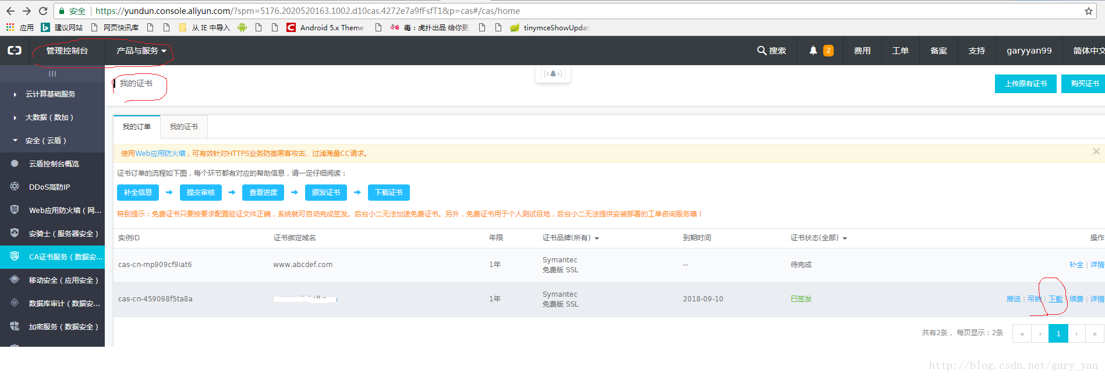Open 费用 in the top bar
The image size is (1105, 377).
862,51
